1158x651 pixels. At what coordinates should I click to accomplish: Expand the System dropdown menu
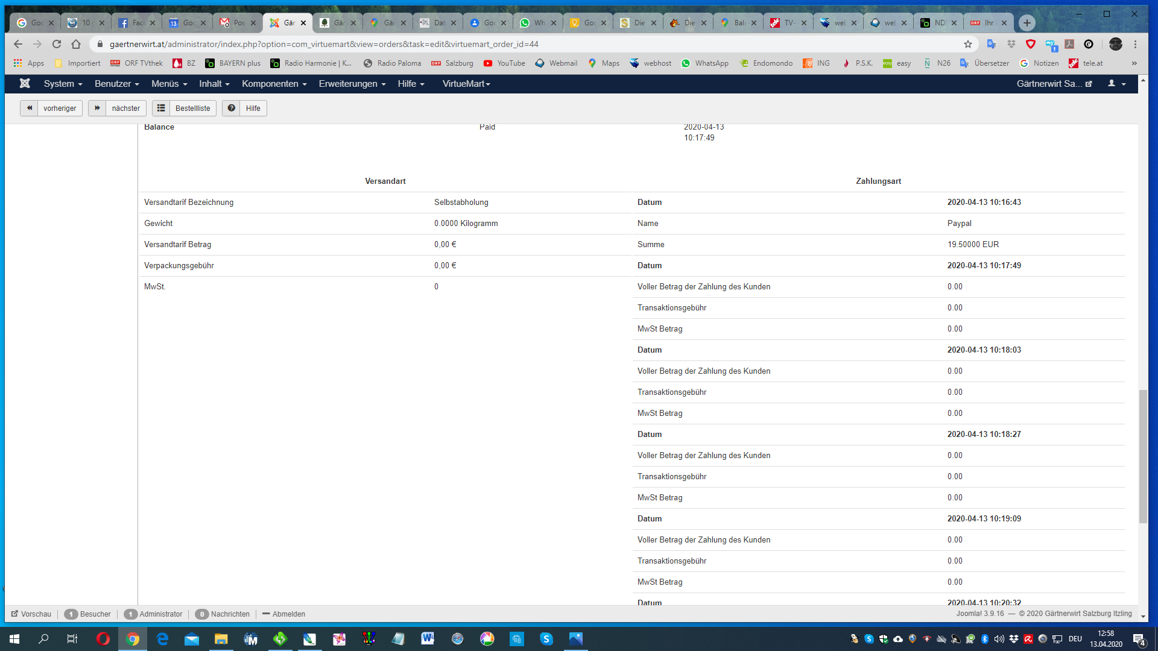pos(63,84)
